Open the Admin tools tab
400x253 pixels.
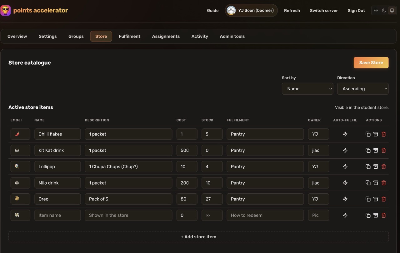tap(232, 36)
